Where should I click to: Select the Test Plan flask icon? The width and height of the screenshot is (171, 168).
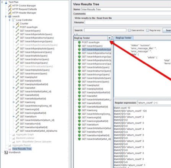[6, 2]
